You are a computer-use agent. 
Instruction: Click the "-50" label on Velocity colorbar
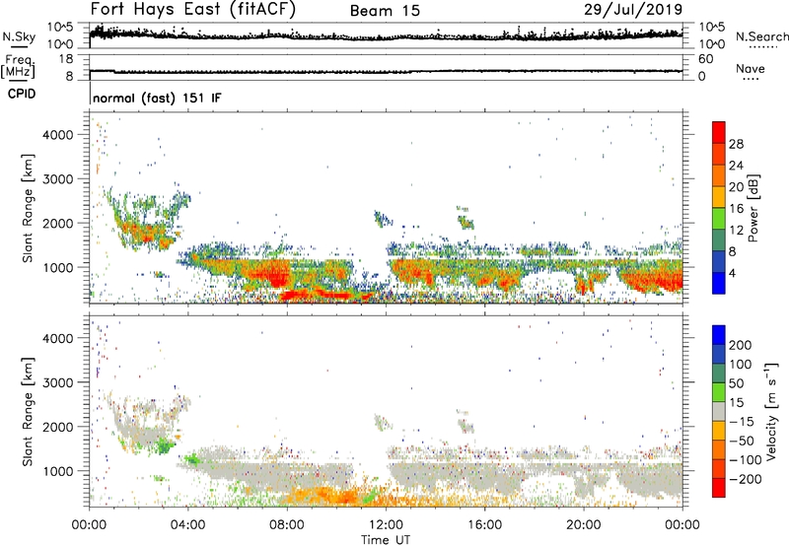point(742,441)
